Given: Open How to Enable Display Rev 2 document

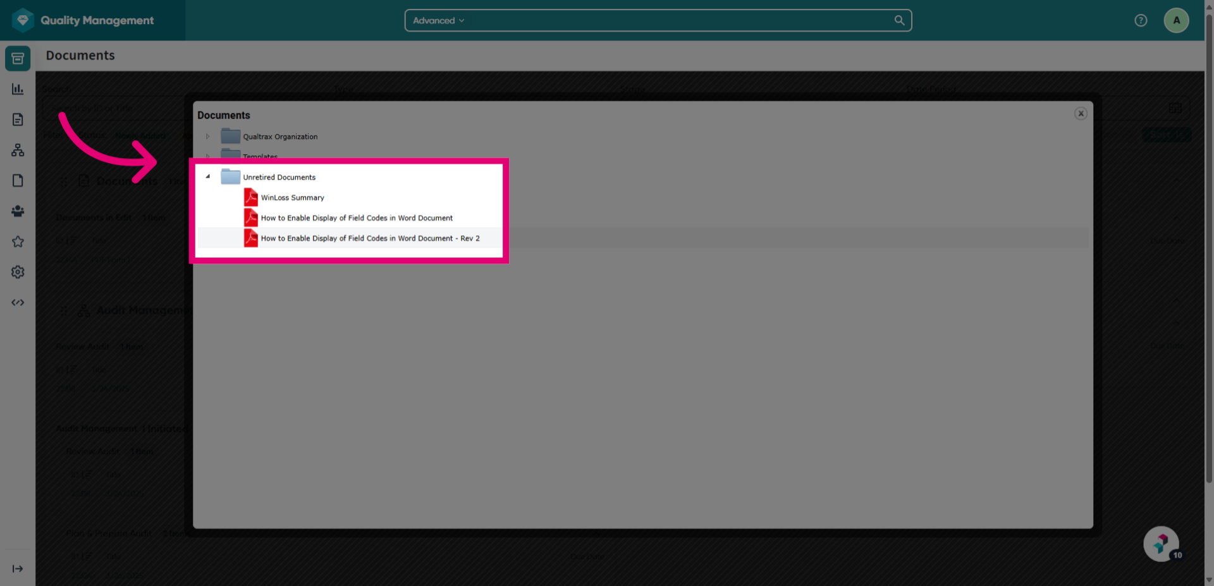Looking at the screenshot, I should tap(370, 238).
